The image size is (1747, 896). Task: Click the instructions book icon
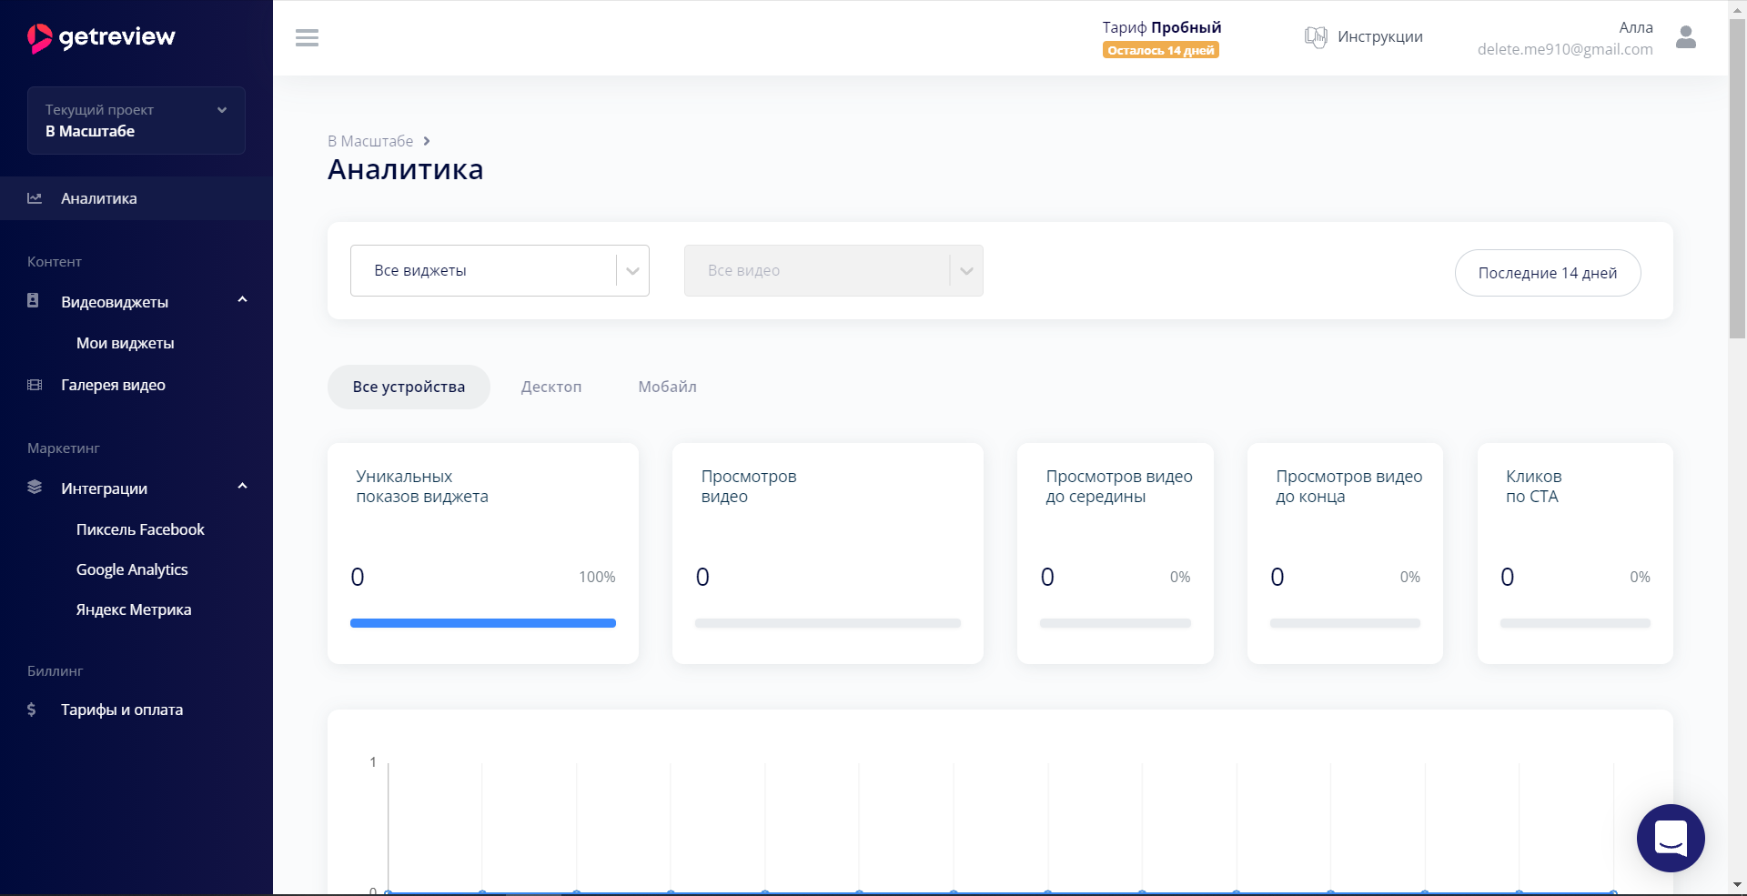click(1316, 37)
